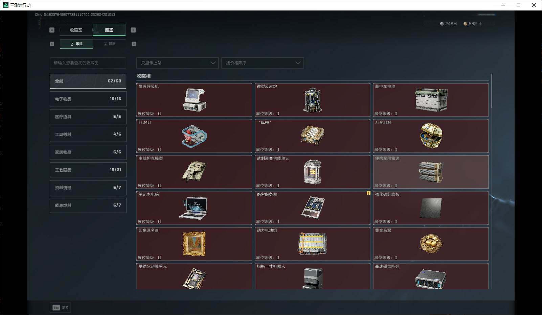Select the 微型反应炉 reactor item icon

click(x=312, y=100)
